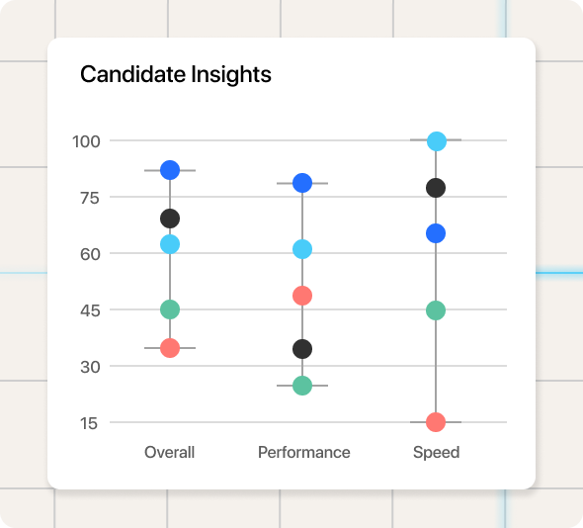
Task: Click the red dot in Performance column
Action: (302, 296)
